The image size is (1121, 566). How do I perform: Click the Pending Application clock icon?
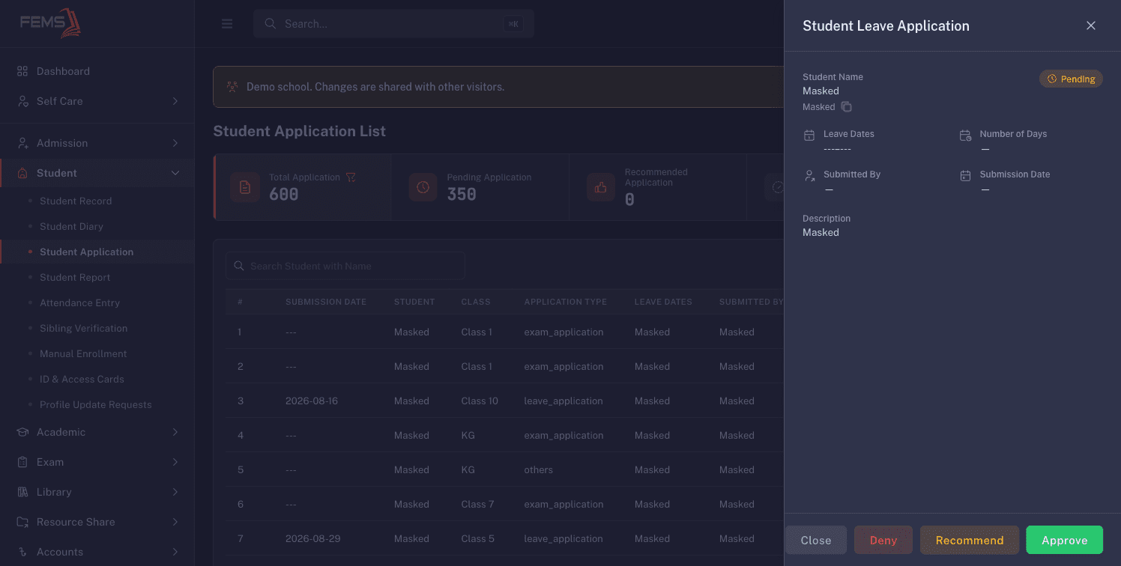point(423,187)
